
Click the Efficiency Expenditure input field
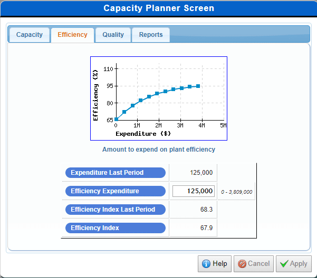coord(194,191)
